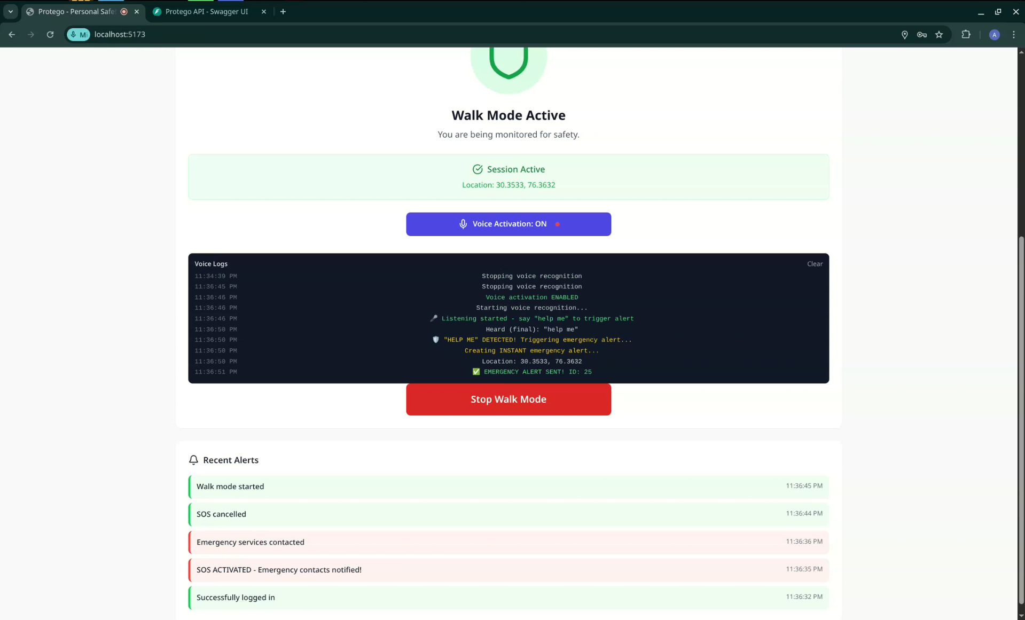
Task: Select the 'SOS ACTIVATED - Emergency contacts notified!' alert
Action: (508, 570)
